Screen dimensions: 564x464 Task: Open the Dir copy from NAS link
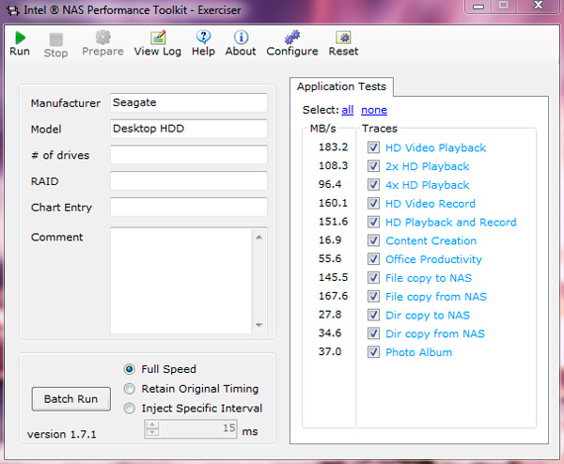pos(435,333)
